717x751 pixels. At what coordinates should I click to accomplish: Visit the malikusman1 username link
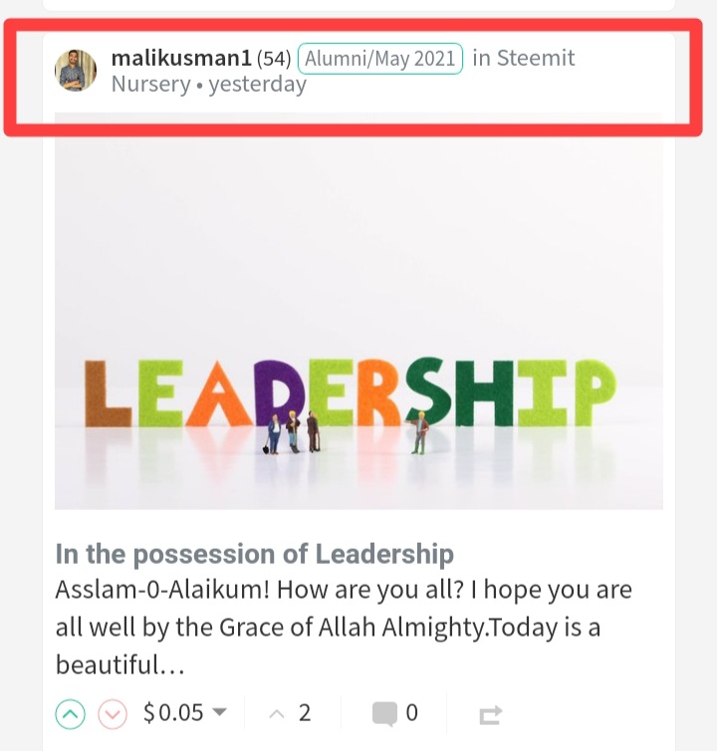pyautogui.click(x=181, y=59)
